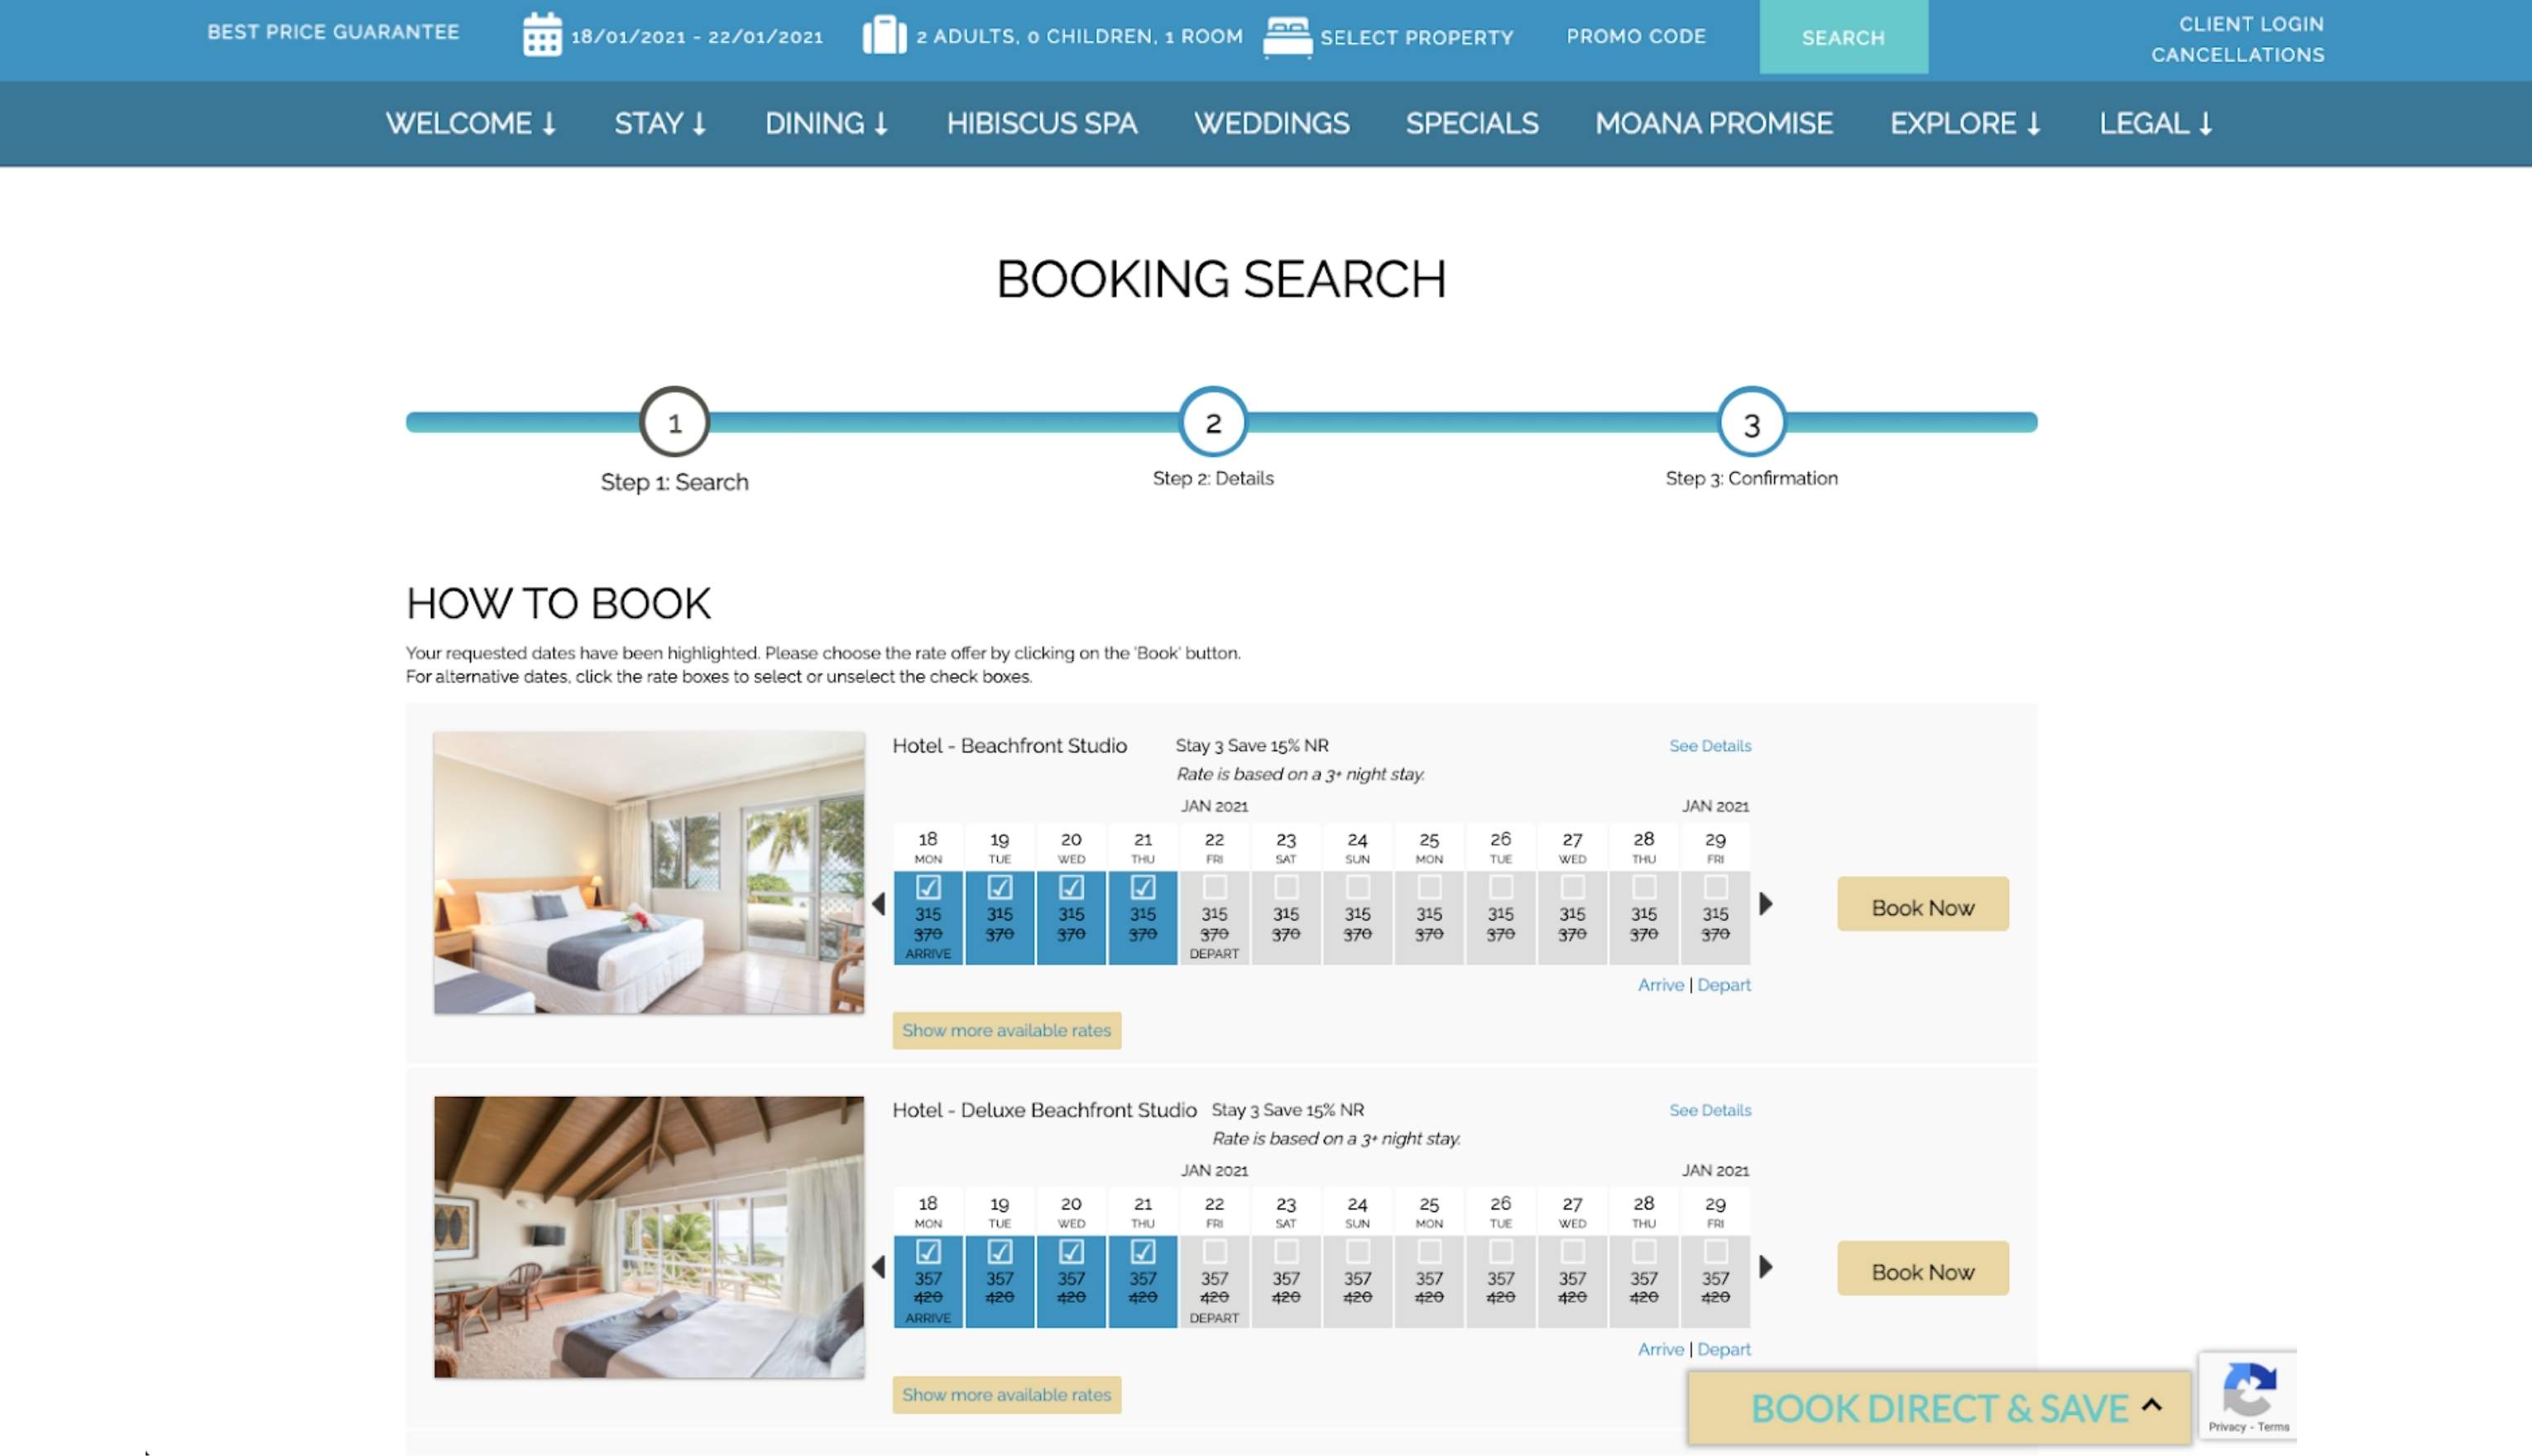Click previous-dates arrow for Deluxe Beachfront Studio

pos(878,1267)
